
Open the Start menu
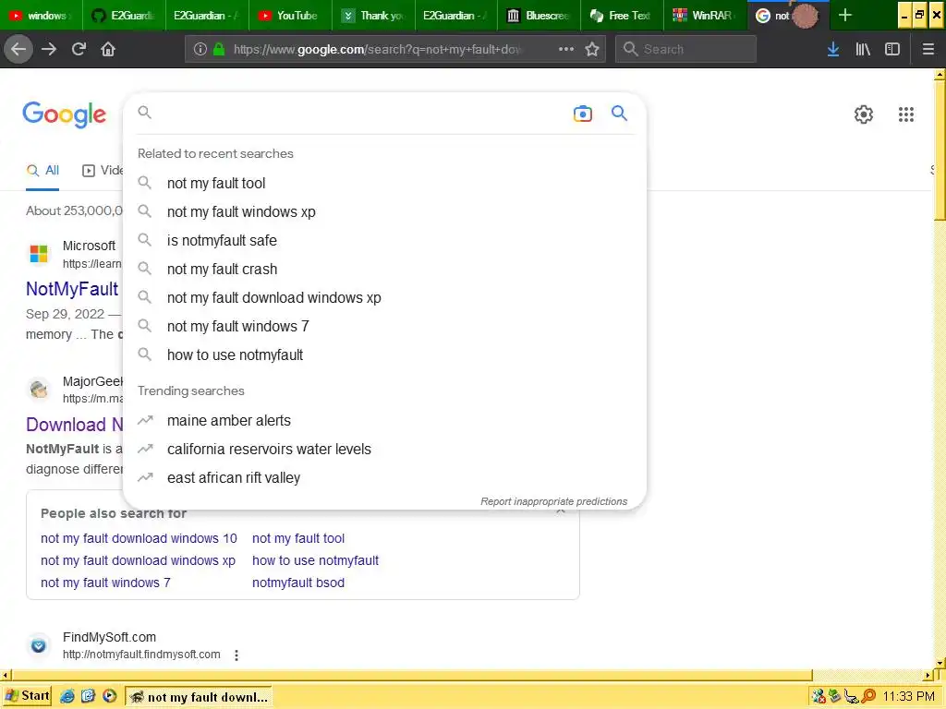[28, 696]
